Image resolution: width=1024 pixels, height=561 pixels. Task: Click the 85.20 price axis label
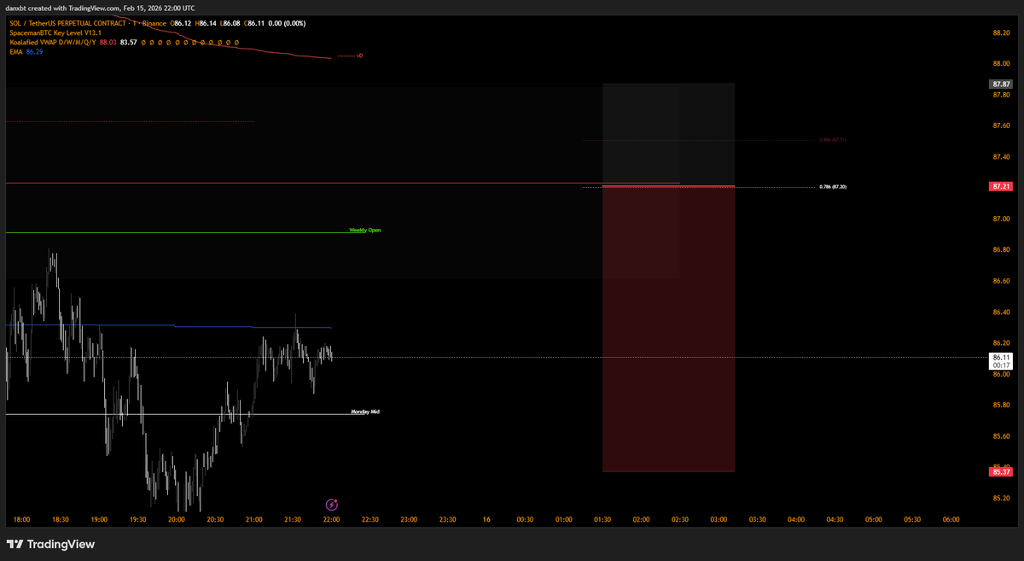click(x=1001, y=498)
